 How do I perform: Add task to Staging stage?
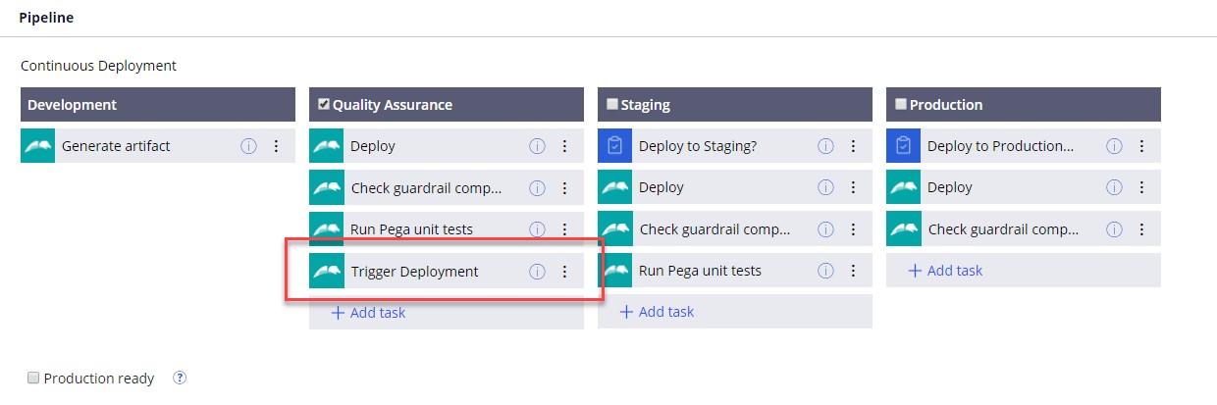click(657, 312)
